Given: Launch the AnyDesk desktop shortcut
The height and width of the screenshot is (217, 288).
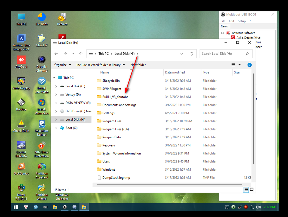Looking at the screenshot, I should [x=21, y=62].
